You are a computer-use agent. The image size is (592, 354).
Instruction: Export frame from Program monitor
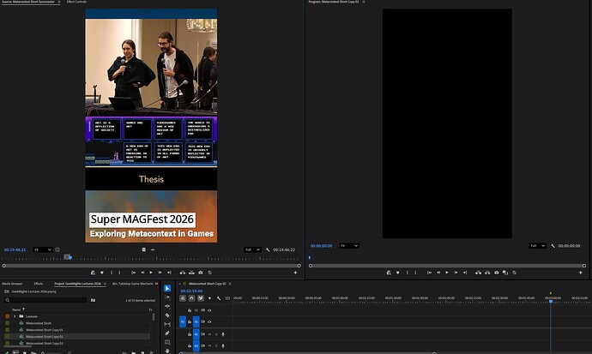point(497,273)
